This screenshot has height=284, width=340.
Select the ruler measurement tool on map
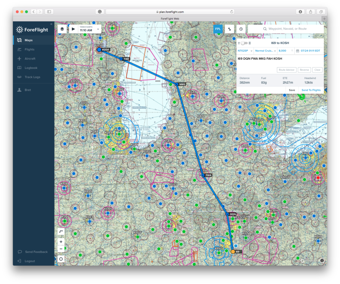point(61,231)
